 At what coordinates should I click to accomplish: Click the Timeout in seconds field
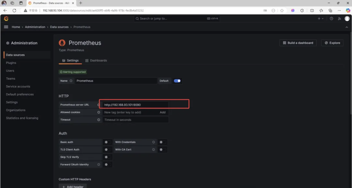135,120
